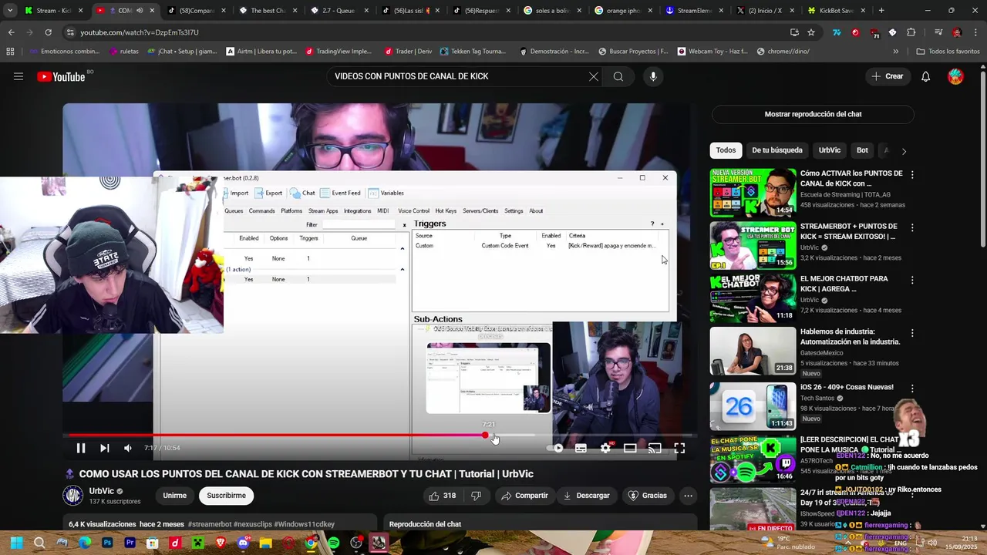Open options for Hablemos de industria video
987x555 pixels.
point(912,333)
